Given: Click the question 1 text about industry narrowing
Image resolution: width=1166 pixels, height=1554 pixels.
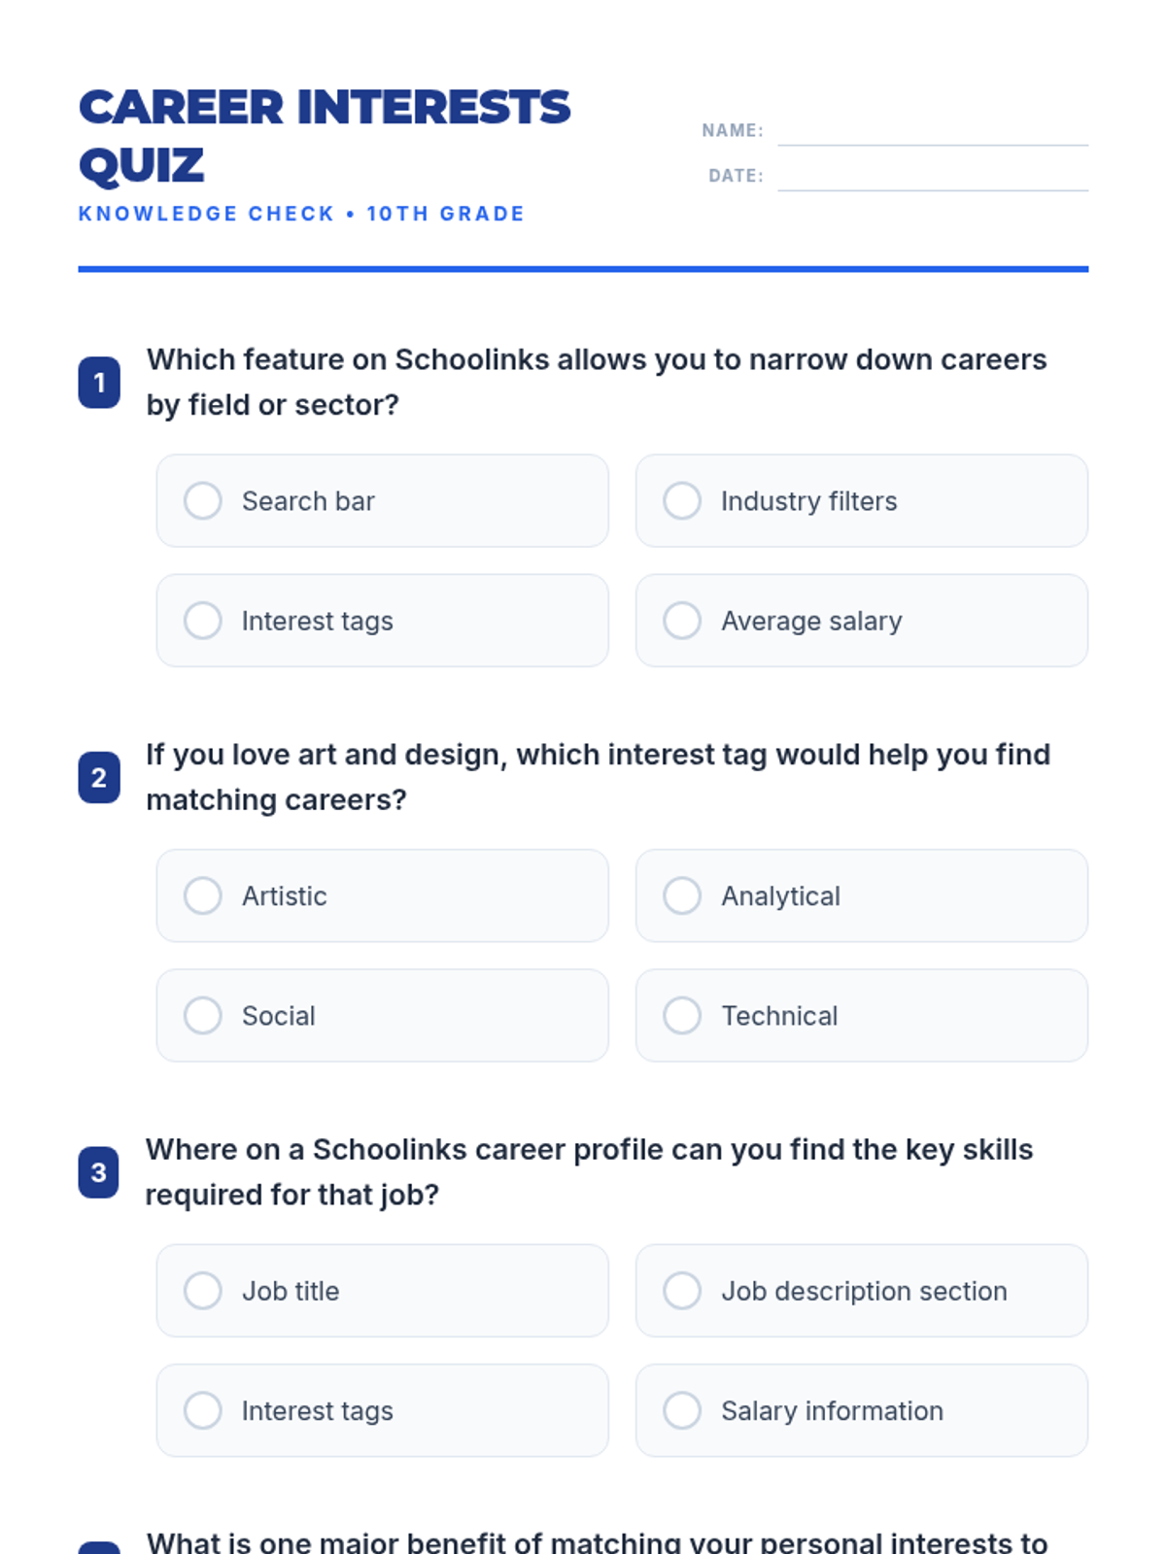Looking at the screenshot, I should (597, 382).
